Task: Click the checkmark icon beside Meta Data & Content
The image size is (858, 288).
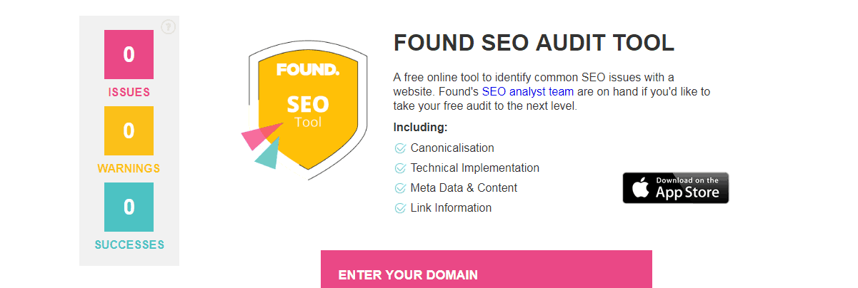Action: pos(400,188)
